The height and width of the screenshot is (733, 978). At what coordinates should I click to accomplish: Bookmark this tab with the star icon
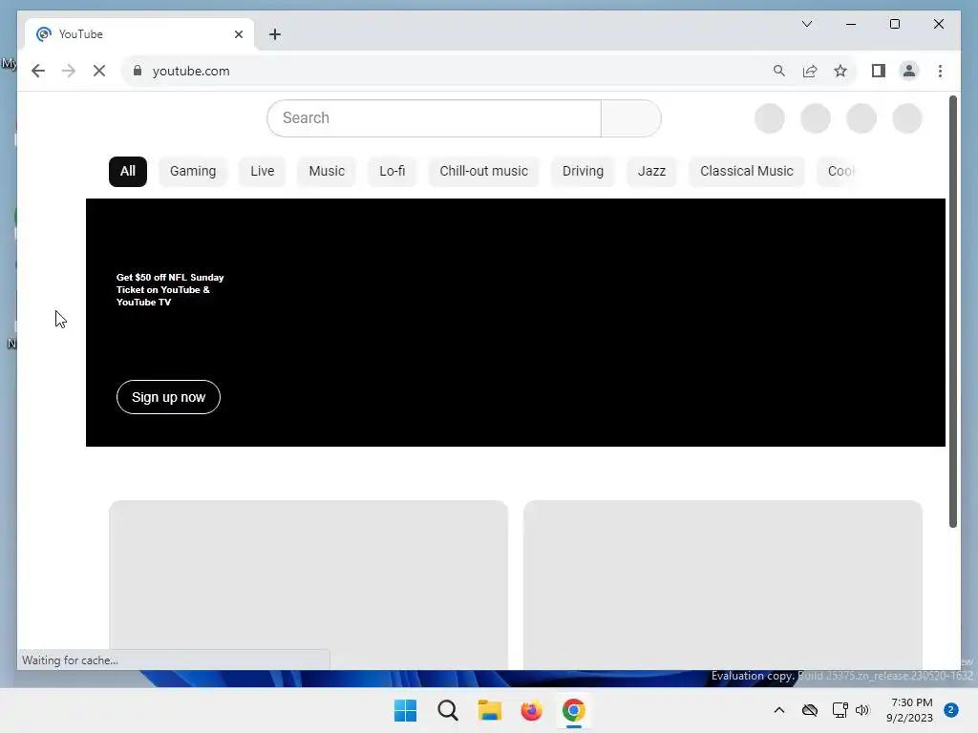coord(840,71)
